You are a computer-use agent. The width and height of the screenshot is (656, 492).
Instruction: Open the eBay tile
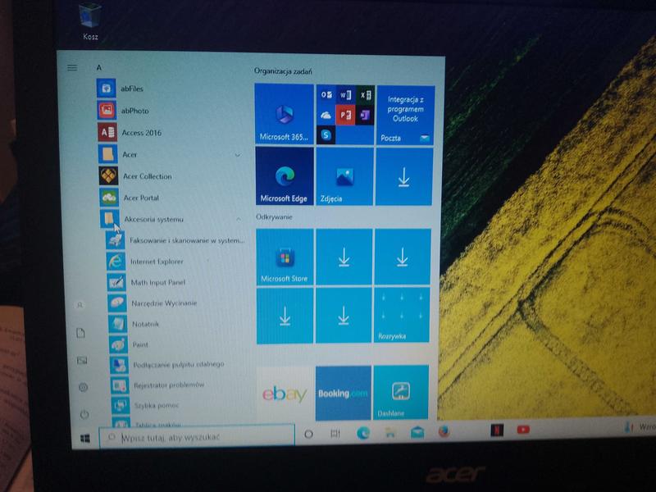coord(284,394)
